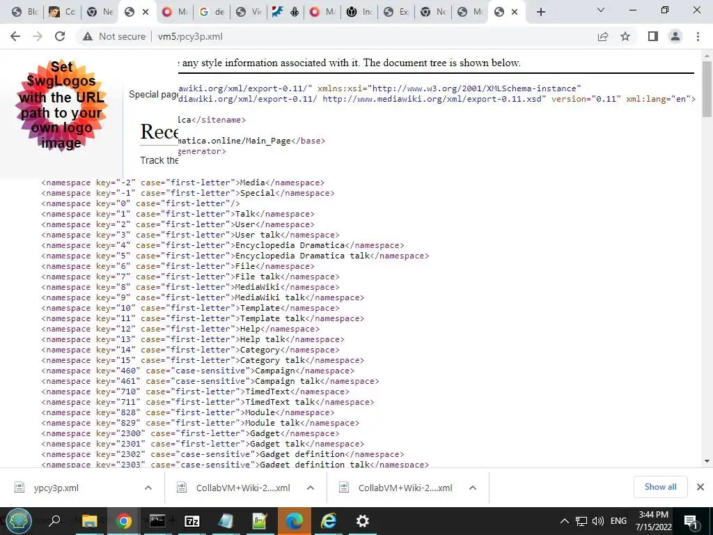This screenshot has width=713, height=535.
Task: Switch to the Inc tab
Action: 359,12
